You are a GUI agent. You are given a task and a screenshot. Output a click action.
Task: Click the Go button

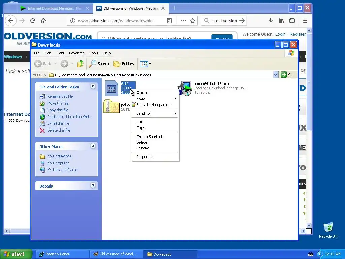click(287, 75)
